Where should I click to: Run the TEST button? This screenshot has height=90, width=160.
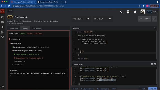coord(143,89)
